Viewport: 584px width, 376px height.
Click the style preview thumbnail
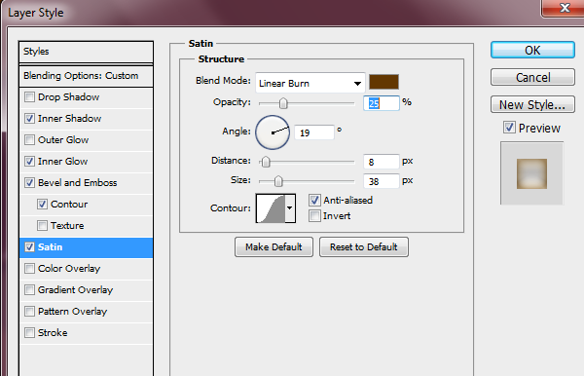tap(531, 173)
